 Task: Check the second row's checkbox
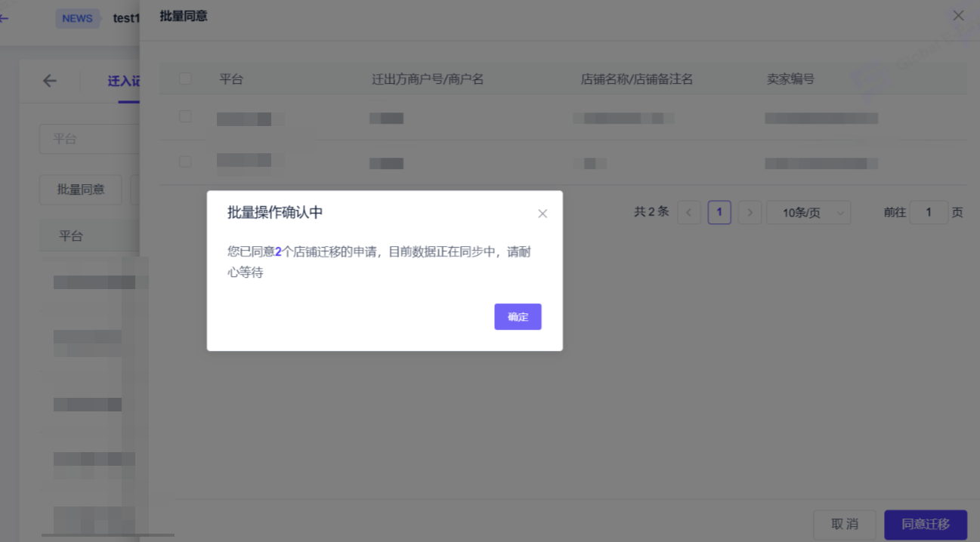pos(185,162)
